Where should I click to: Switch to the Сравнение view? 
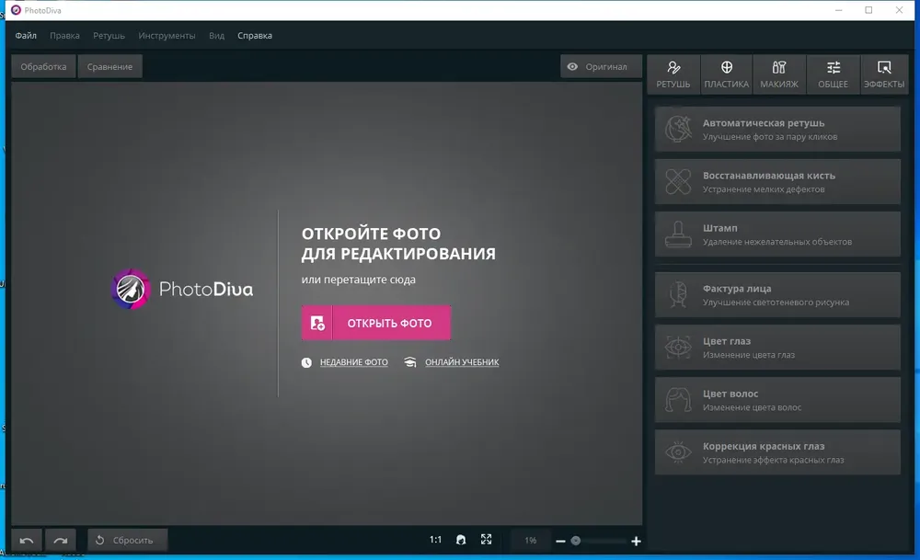click(109, 66)
